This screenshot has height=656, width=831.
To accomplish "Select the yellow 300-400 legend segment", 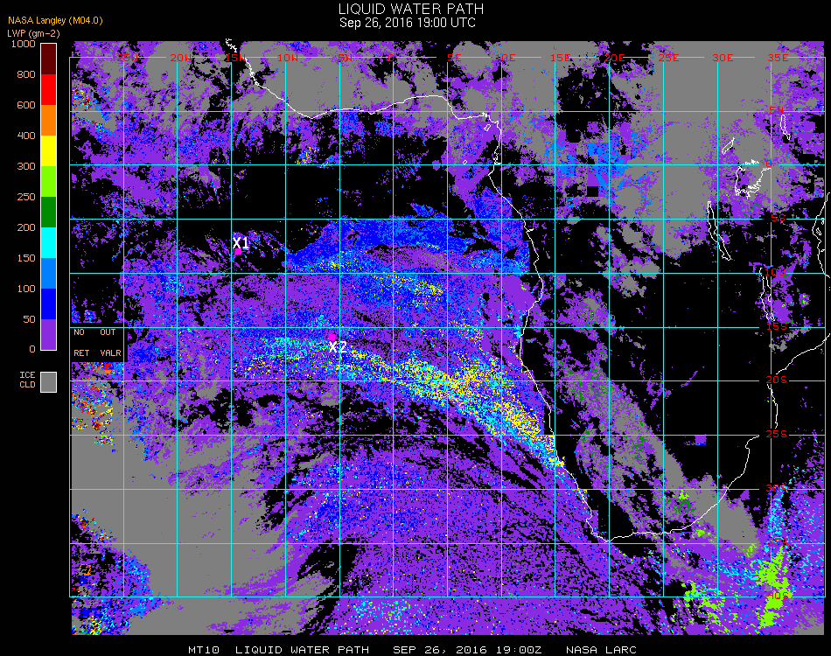I will [x=49, y=151].
